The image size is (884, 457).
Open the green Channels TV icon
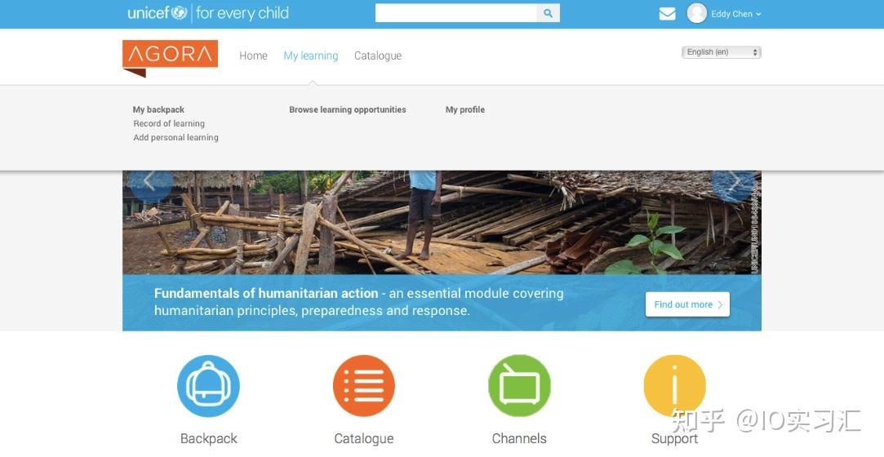(x=519, y=386)
